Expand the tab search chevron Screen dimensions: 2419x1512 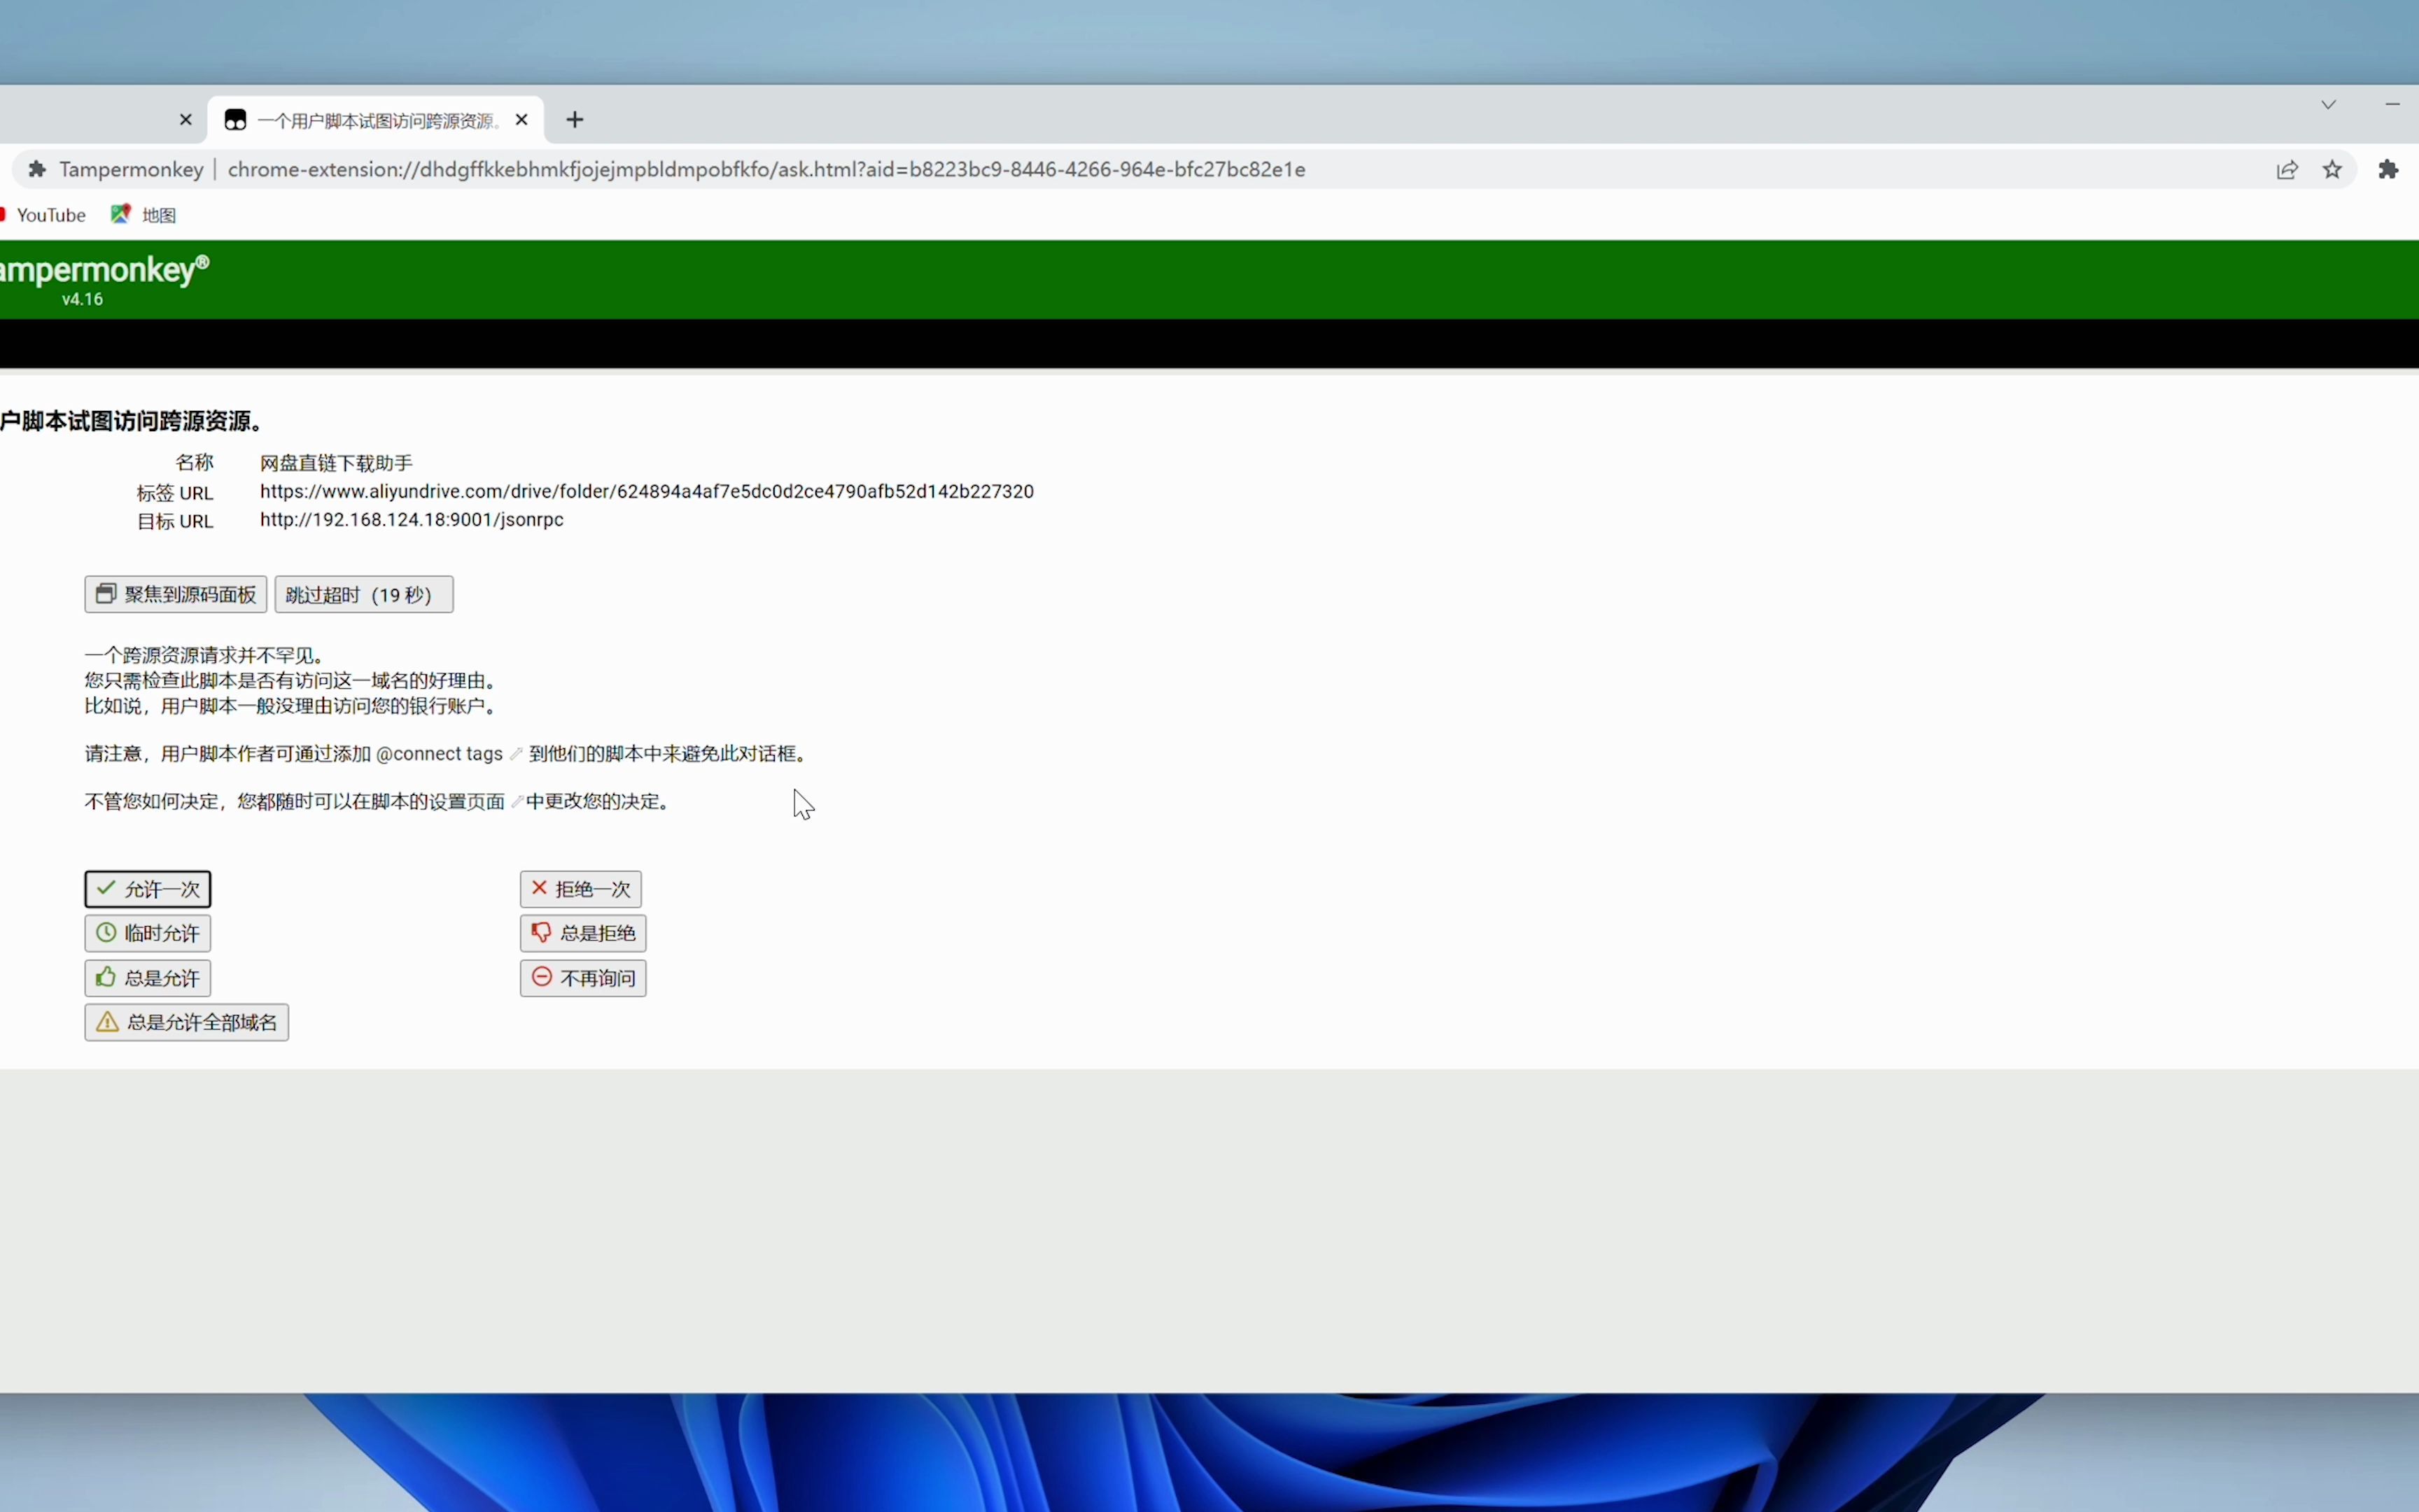click(2329, 105)
